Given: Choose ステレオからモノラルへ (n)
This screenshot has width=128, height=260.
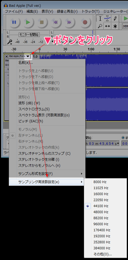Looking at the screenshot, I should 47,166.
